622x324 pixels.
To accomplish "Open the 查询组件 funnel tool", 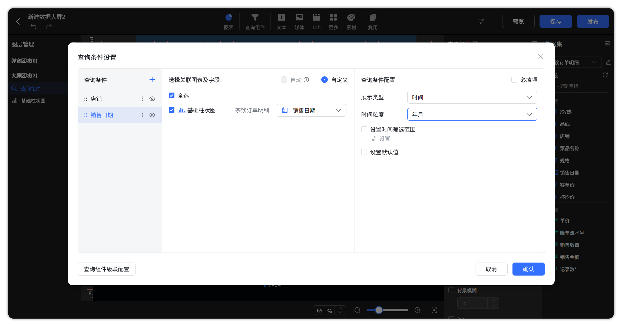I will 255,22.
